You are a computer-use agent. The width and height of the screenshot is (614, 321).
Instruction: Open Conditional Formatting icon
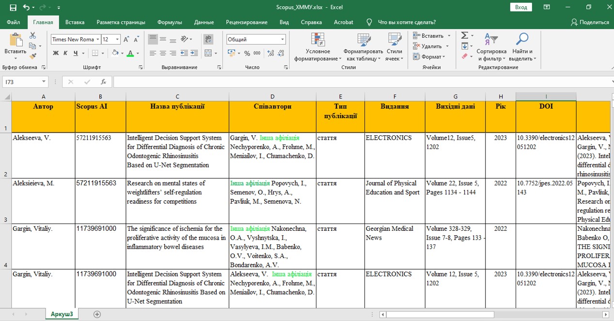pyautogui.click(x=318, y=40)
